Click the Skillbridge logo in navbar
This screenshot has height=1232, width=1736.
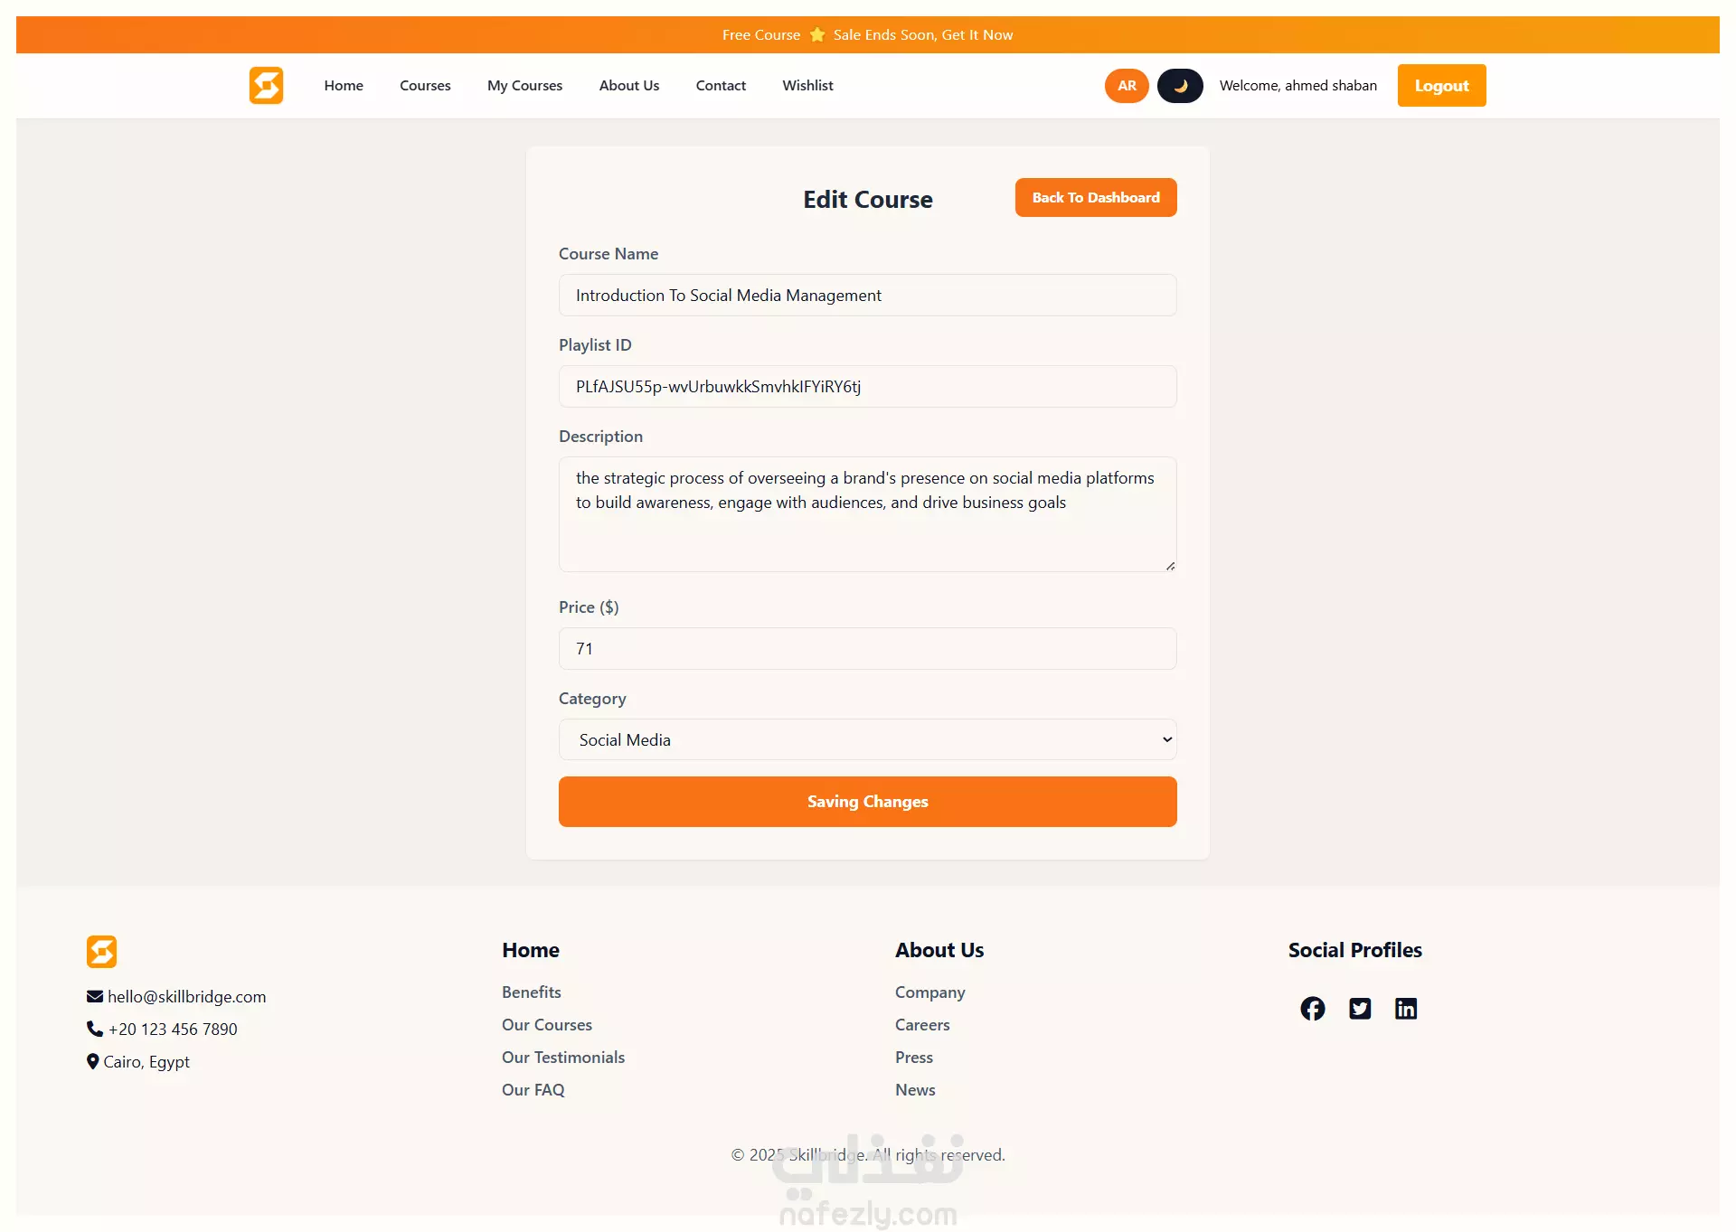[x=266, y=86]
